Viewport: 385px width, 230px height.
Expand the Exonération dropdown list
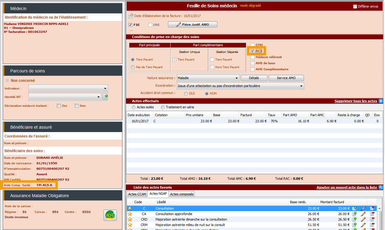point(301,86)
